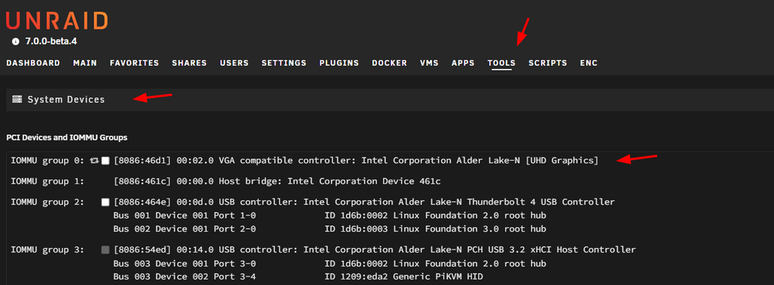Open the Scripts menu item
This screenshot has height=285, width=774.
pos(548,63)
